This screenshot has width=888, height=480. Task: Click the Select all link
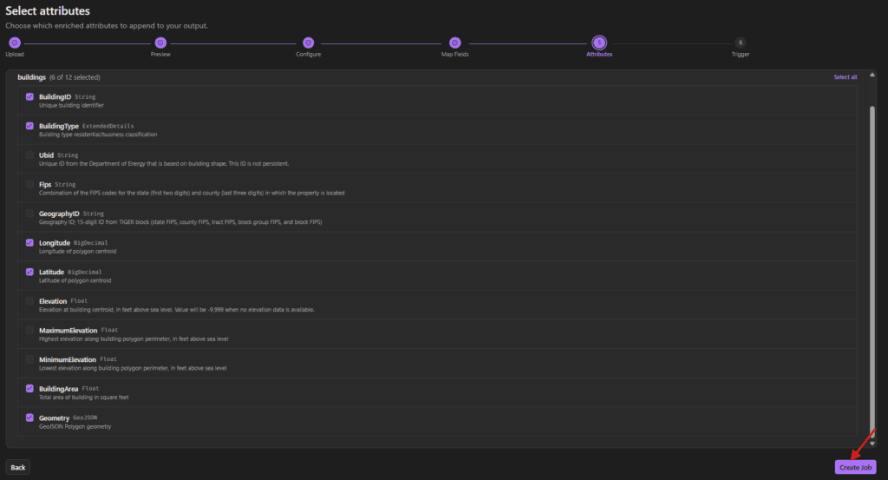click(x=845, y=77)
